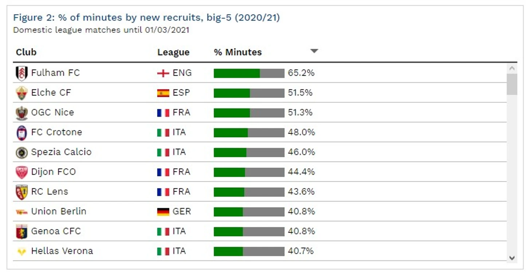Viewport: 532px width, 280px height.
Task: Click the OGC Nice club crest
Action: click(21, 113)
